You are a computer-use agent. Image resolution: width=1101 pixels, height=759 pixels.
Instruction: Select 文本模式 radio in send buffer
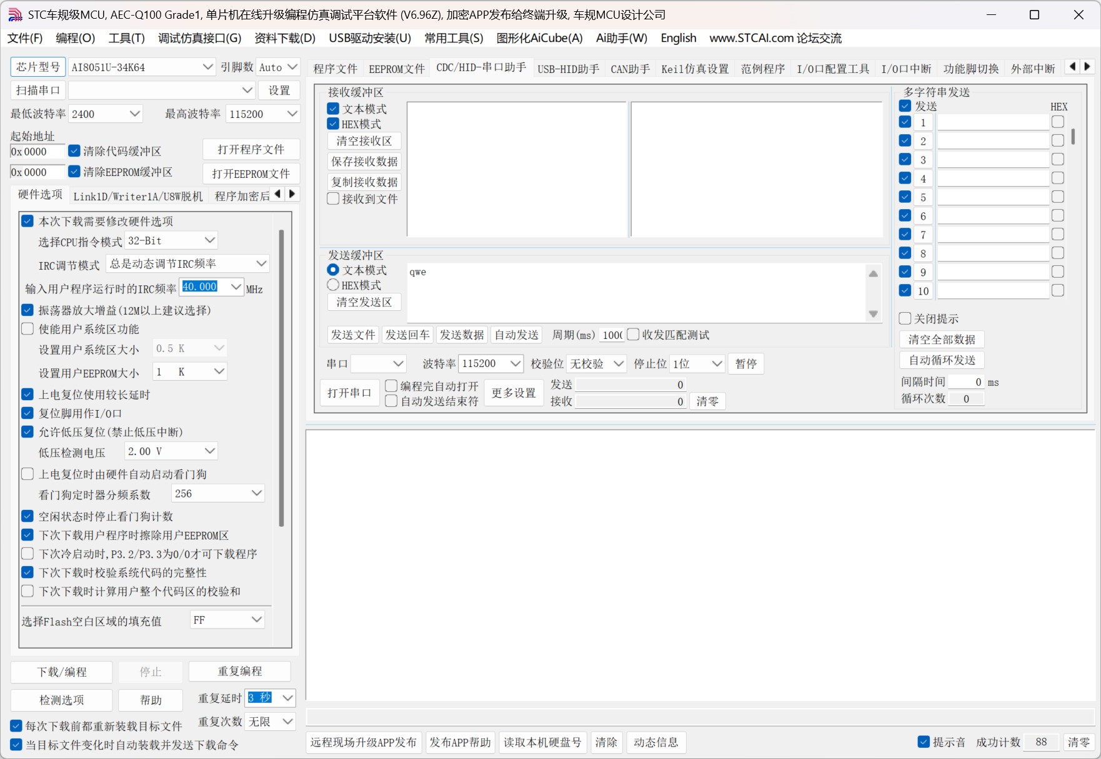click(x=333, y=270)
